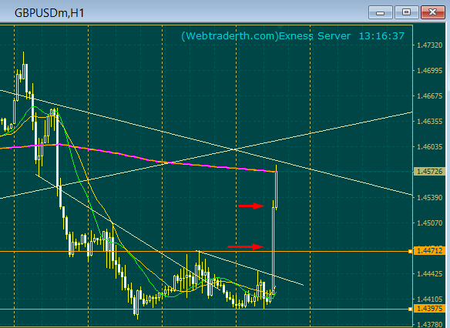The width and height of the screenshot is (450, 328).
Task: Click the trendline crossing point near 1.46035
Action: pyautogui.click(x=235, y=149)
